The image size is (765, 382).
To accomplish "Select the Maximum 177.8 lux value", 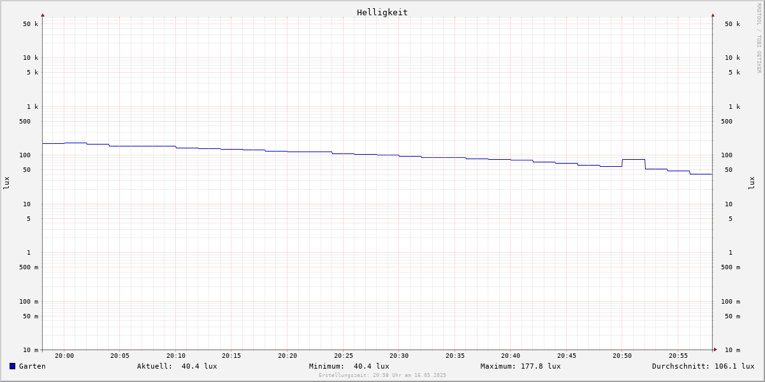I will (541, 366).
